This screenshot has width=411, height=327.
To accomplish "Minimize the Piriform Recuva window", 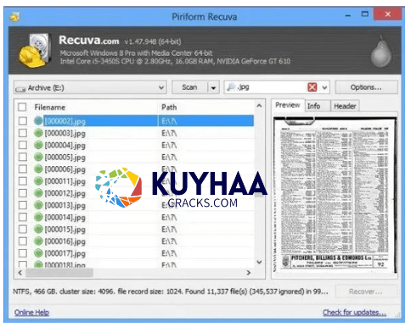I will coord(348,14).
